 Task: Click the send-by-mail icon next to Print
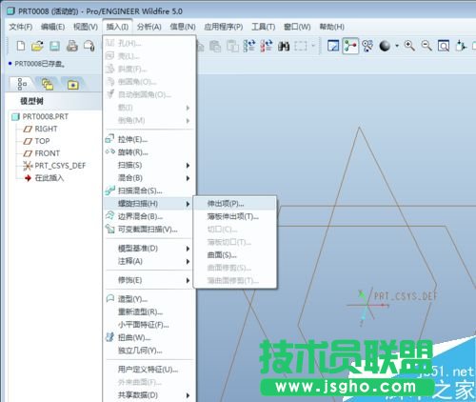click(89, 46)
